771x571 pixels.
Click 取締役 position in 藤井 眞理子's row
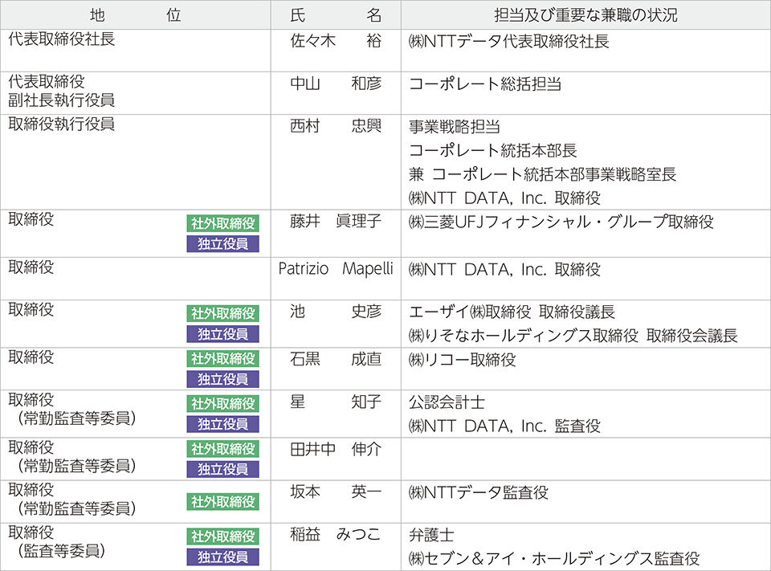pos(31,219)
